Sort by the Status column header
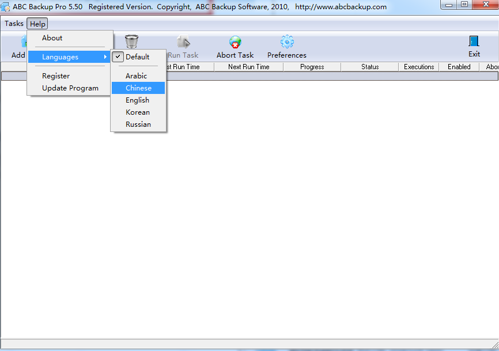 tap(370, 67)
